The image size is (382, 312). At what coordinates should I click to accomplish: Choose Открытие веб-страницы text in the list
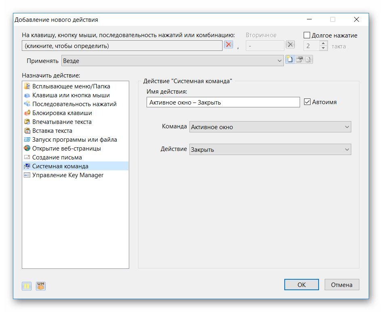(67, 148)
